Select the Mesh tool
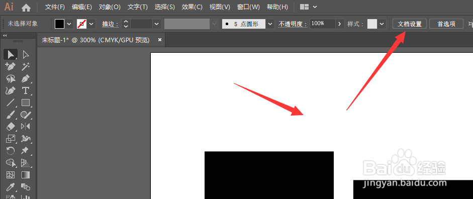 (11, 175)
